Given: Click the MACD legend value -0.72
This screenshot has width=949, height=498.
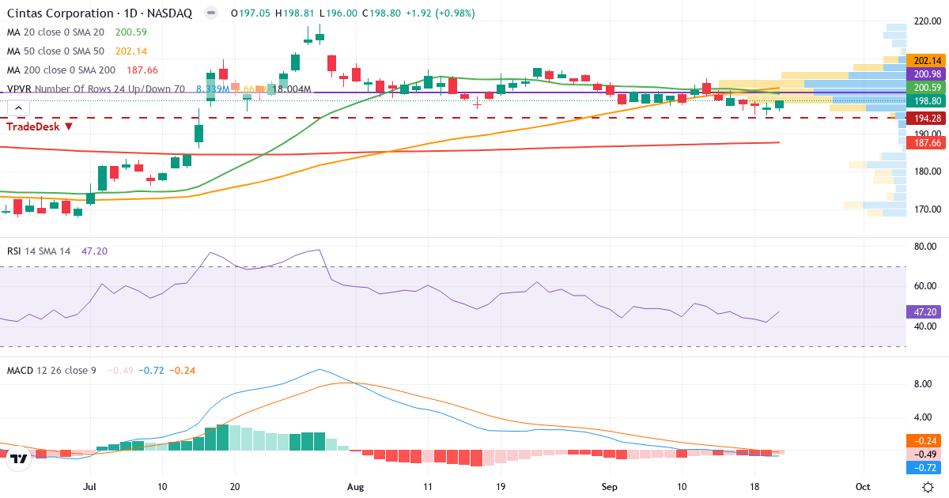Looking at the screenshot, I should [x=152, y=370].
